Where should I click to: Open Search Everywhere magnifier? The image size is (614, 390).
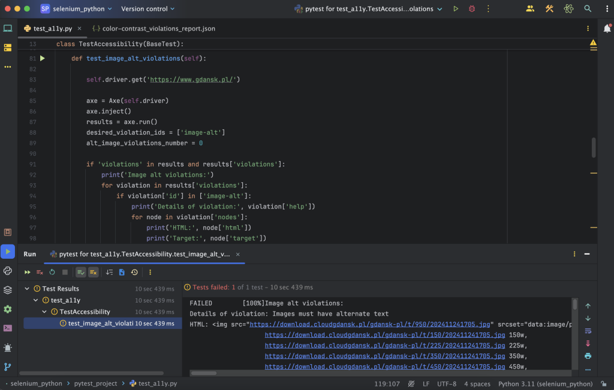pos(588,8)
